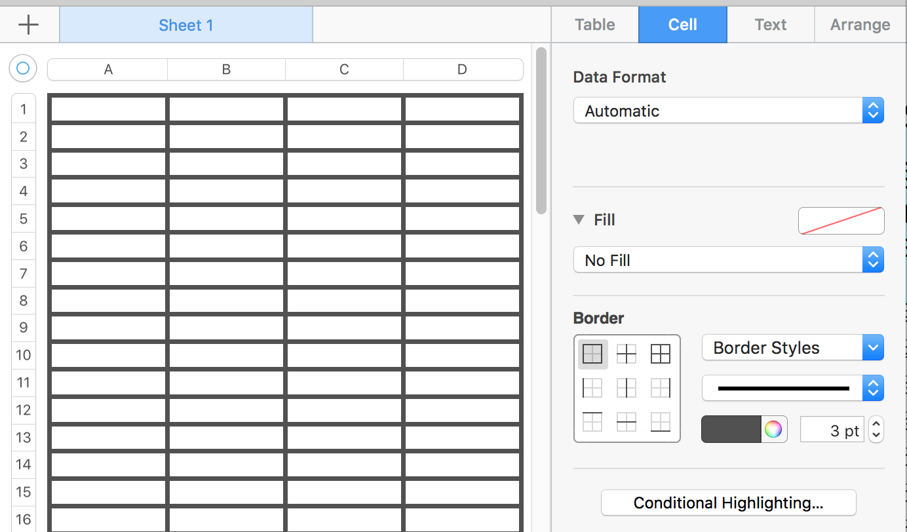Pick the inner horizontal border option
This screenshot has height=532, width=907.
[627, 422]
